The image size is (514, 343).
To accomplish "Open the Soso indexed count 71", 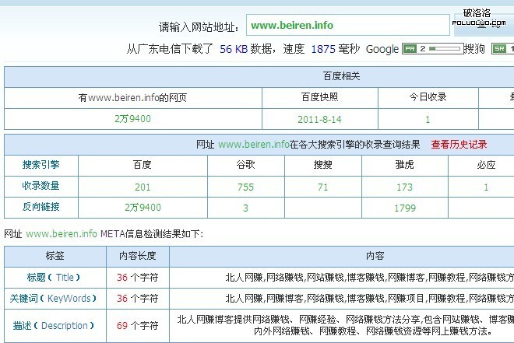I will (x=323, y=187).
